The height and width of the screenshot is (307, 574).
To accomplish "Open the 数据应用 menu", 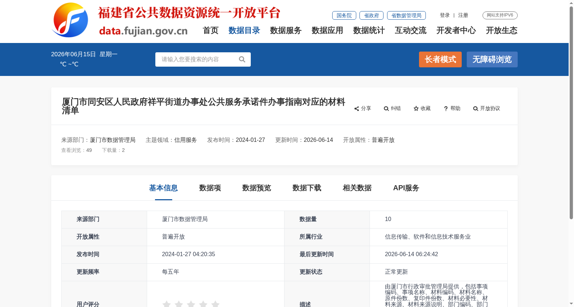I will [x=328, y=30].
